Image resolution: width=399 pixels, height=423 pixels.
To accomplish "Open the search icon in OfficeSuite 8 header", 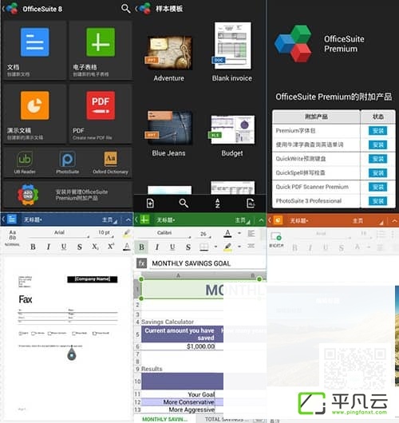I will tap(125, 8).
